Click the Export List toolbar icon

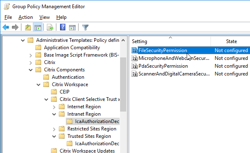pyautogui.click(x=50, y=27)
